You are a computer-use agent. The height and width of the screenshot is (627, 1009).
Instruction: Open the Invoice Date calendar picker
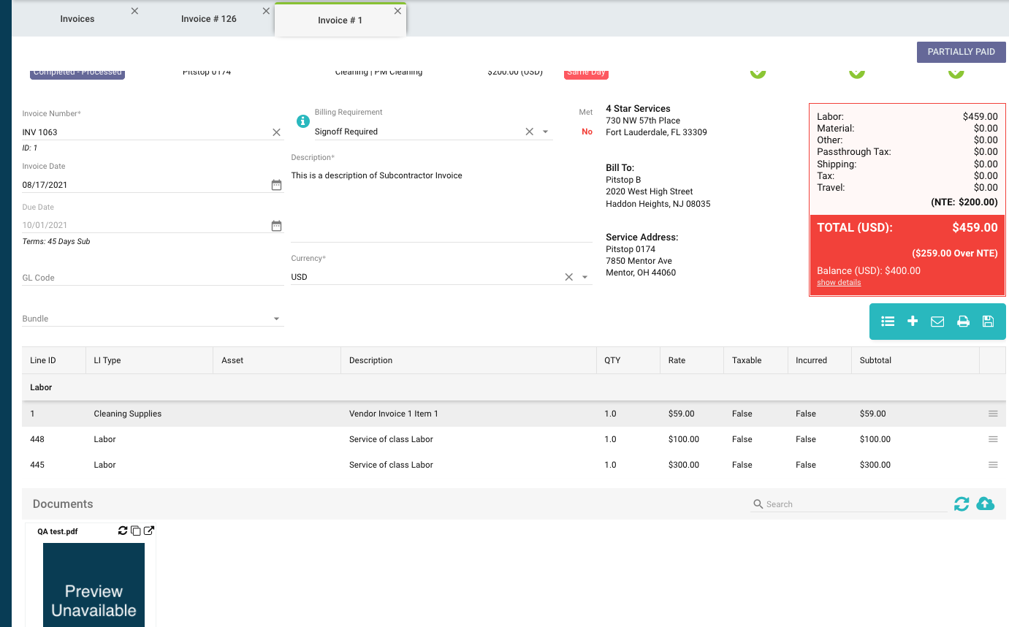click(276, 185)
